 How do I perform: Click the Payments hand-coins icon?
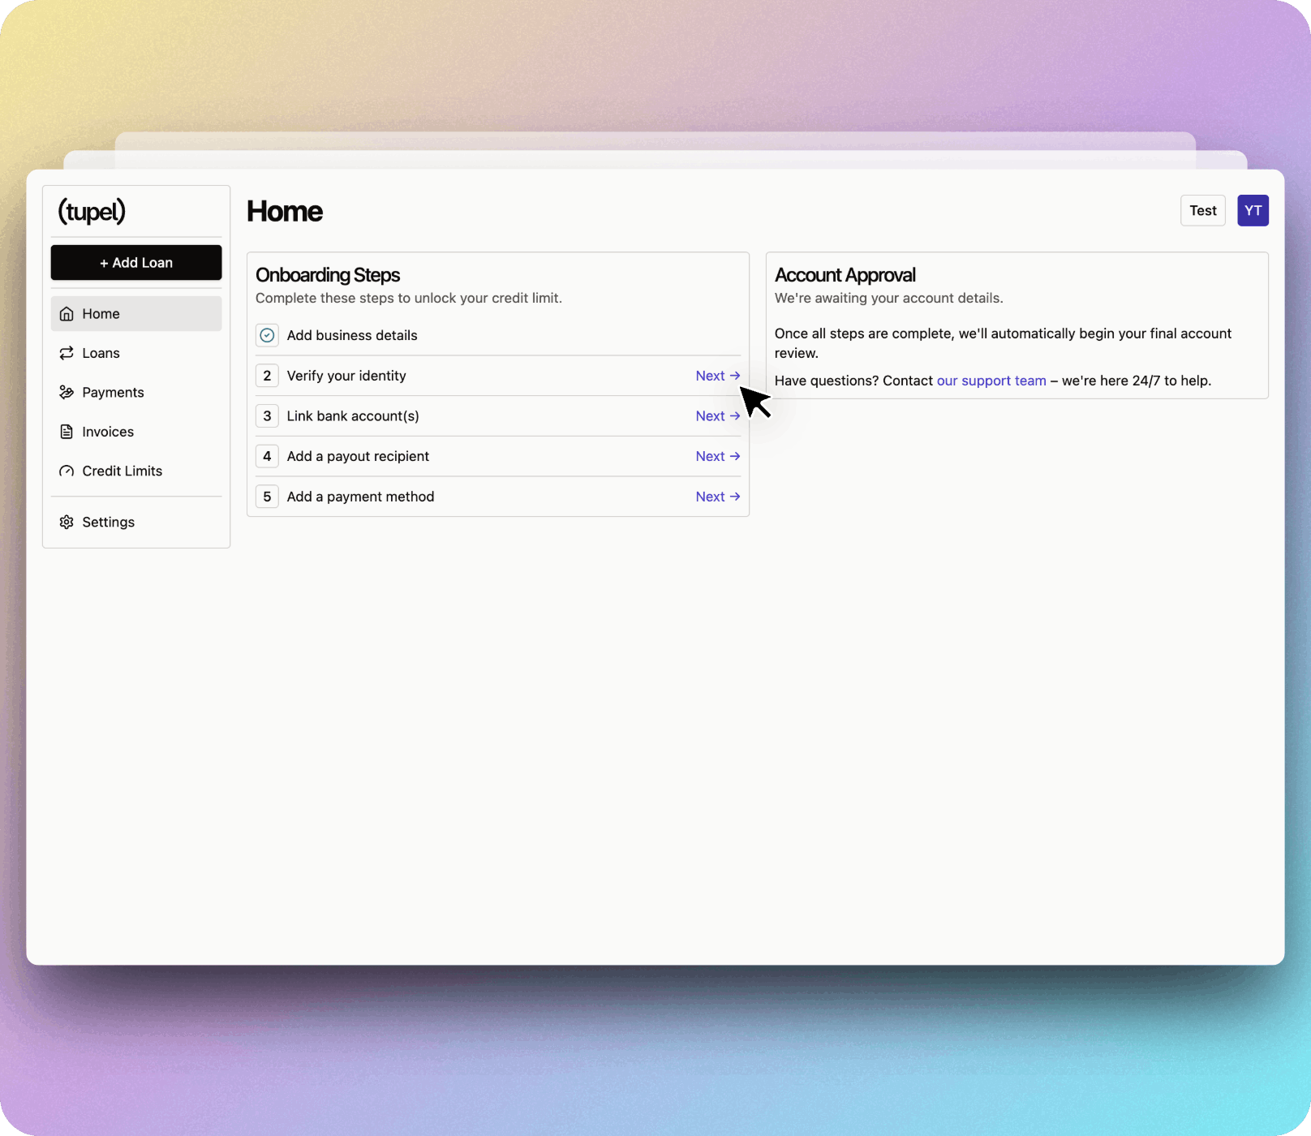(x=67, y=393)
